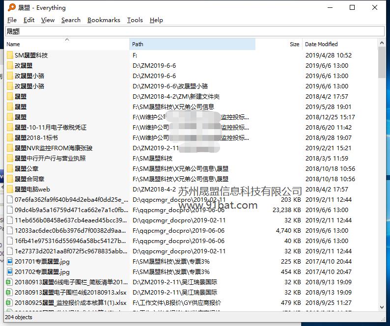Sort results by Path column header
Image resolution: width=390 pixels, height=326 pixels.
coord(192,44)
